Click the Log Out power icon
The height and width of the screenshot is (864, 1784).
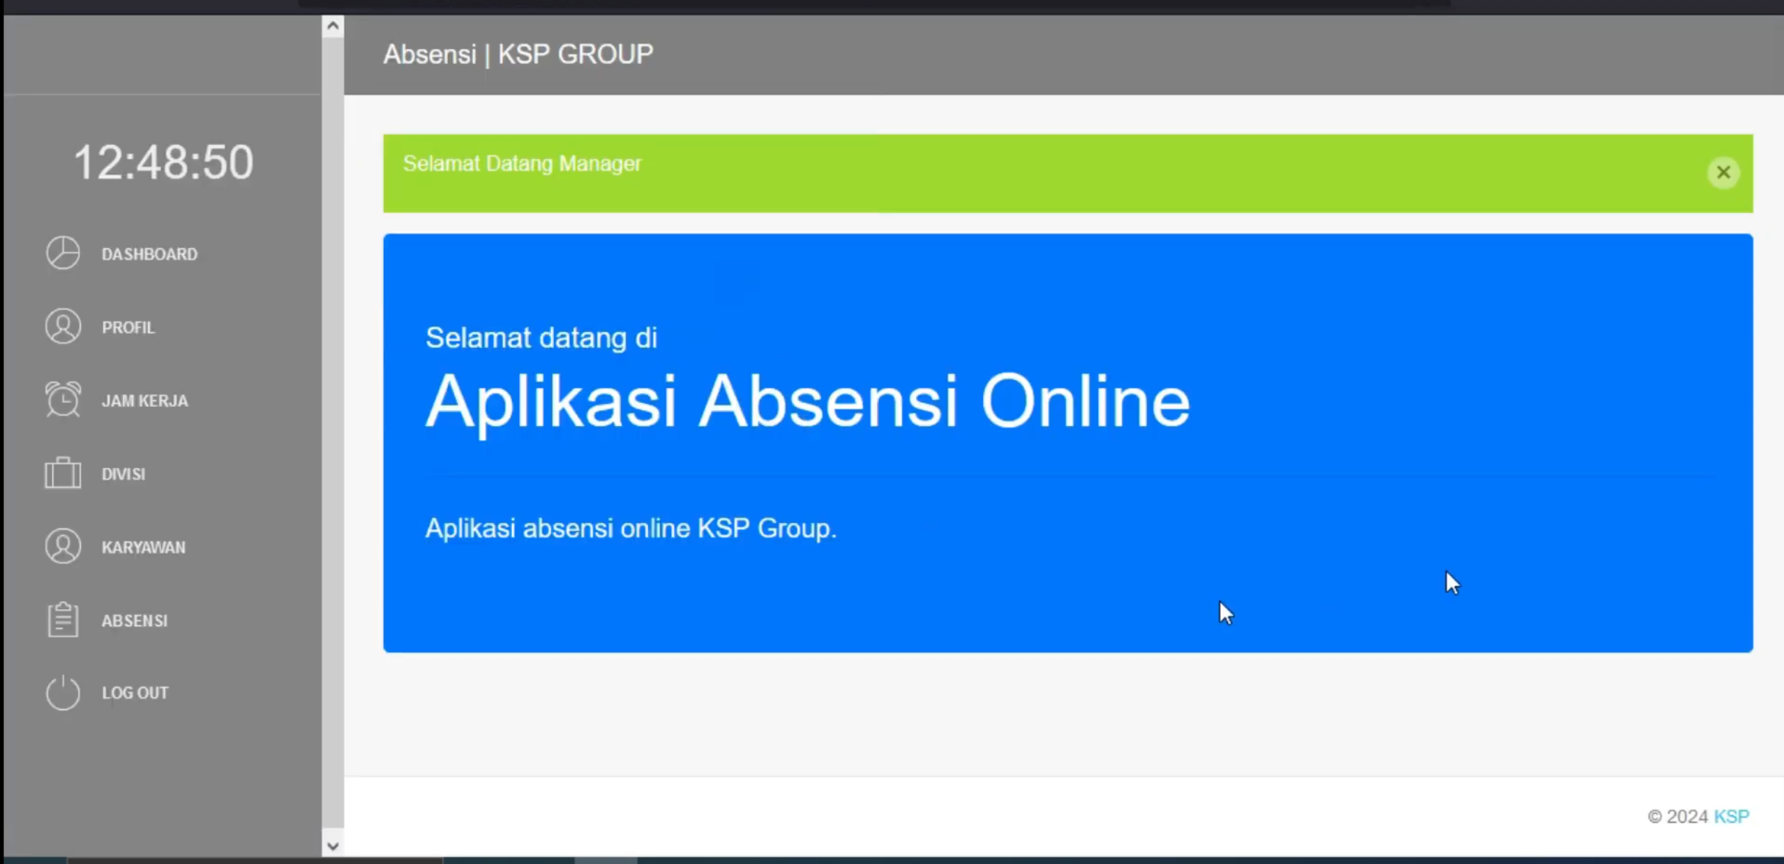click(63, 692)
